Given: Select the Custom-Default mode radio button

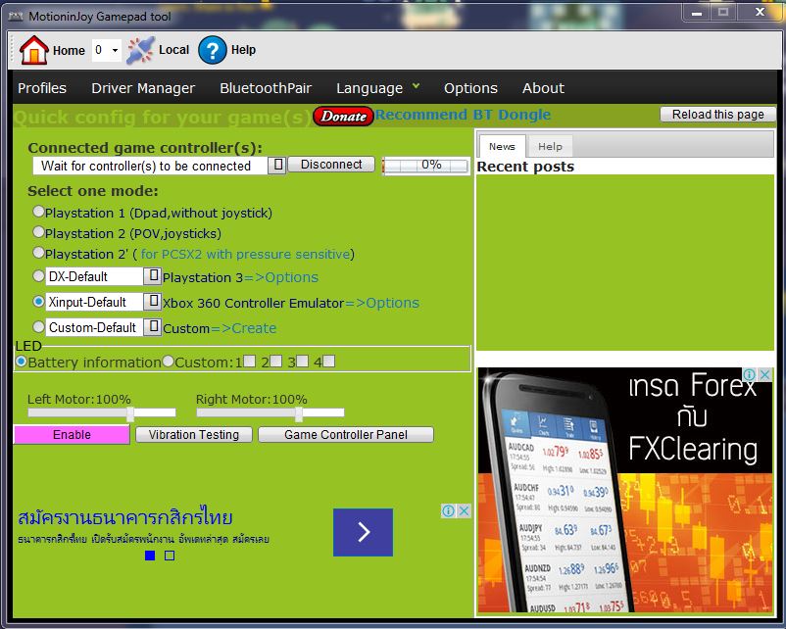Looking at the screenshot, I should (38, 327).
